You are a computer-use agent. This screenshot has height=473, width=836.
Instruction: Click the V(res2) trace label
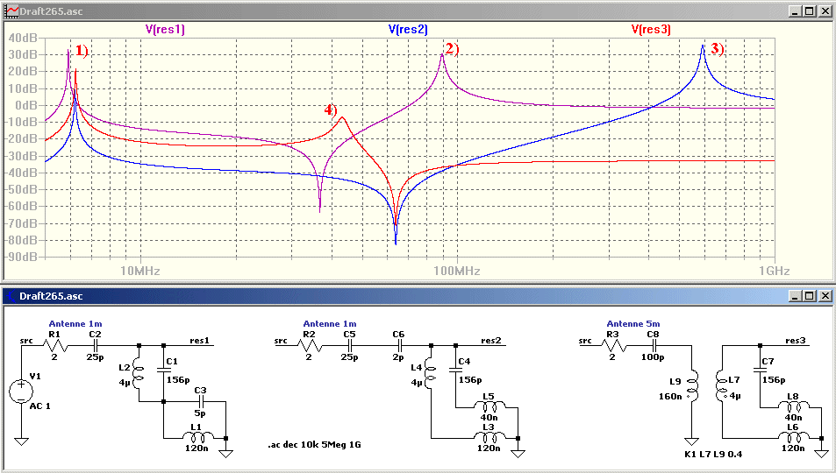tap(408, 29)
